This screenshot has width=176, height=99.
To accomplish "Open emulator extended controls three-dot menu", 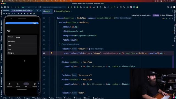I will [37, 13].
